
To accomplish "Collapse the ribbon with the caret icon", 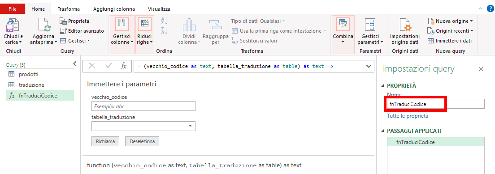I will coord(481,9).
